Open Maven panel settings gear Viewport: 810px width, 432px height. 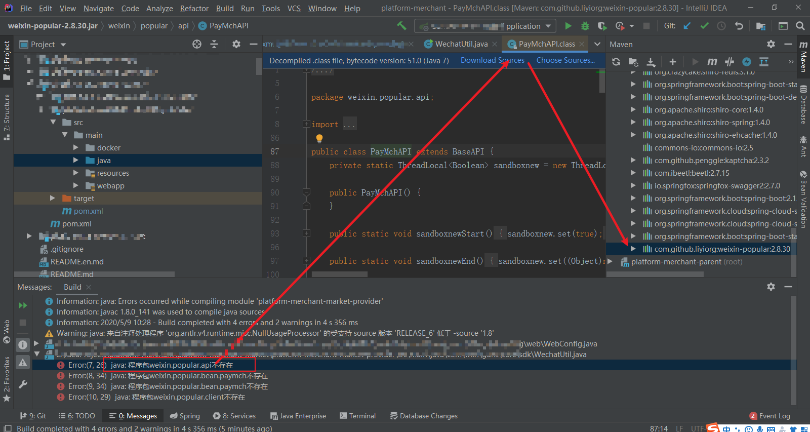click(771, 45)
